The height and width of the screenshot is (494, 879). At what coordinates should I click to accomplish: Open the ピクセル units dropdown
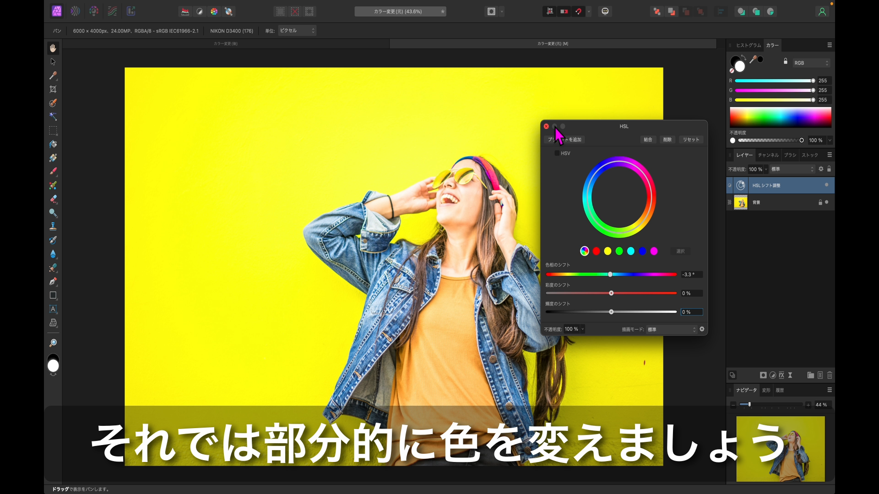tap(297, 31)
